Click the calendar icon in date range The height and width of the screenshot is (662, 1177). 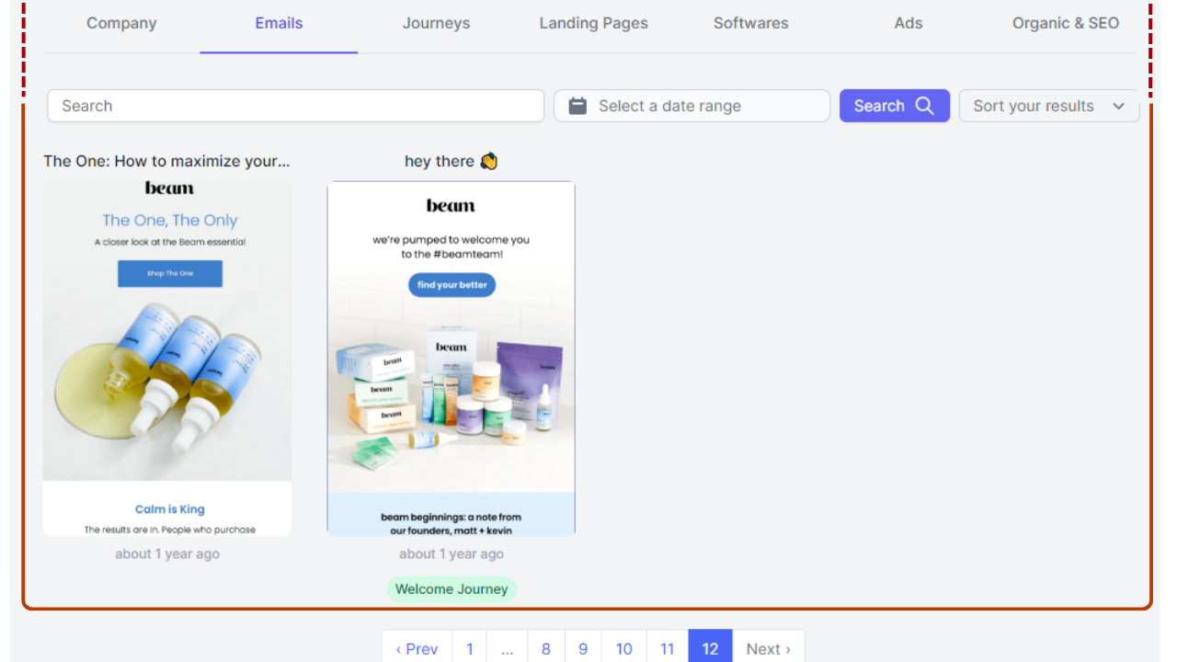tap(577, 106)
